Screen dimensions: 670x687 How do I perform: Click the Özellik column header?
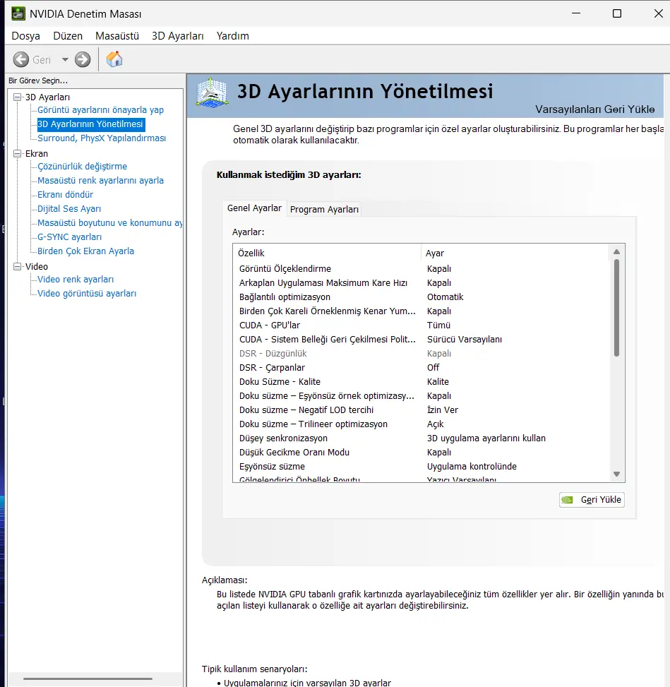click(327, 253)
